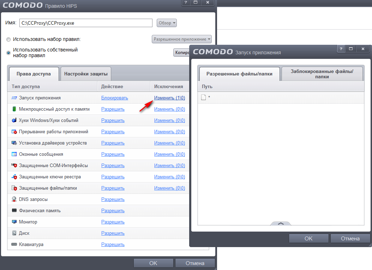Click Разрешить for Межпроцессный доступ к памяти
The height and width of the screenshot is (270, 372).
click(x=113, y=109)
